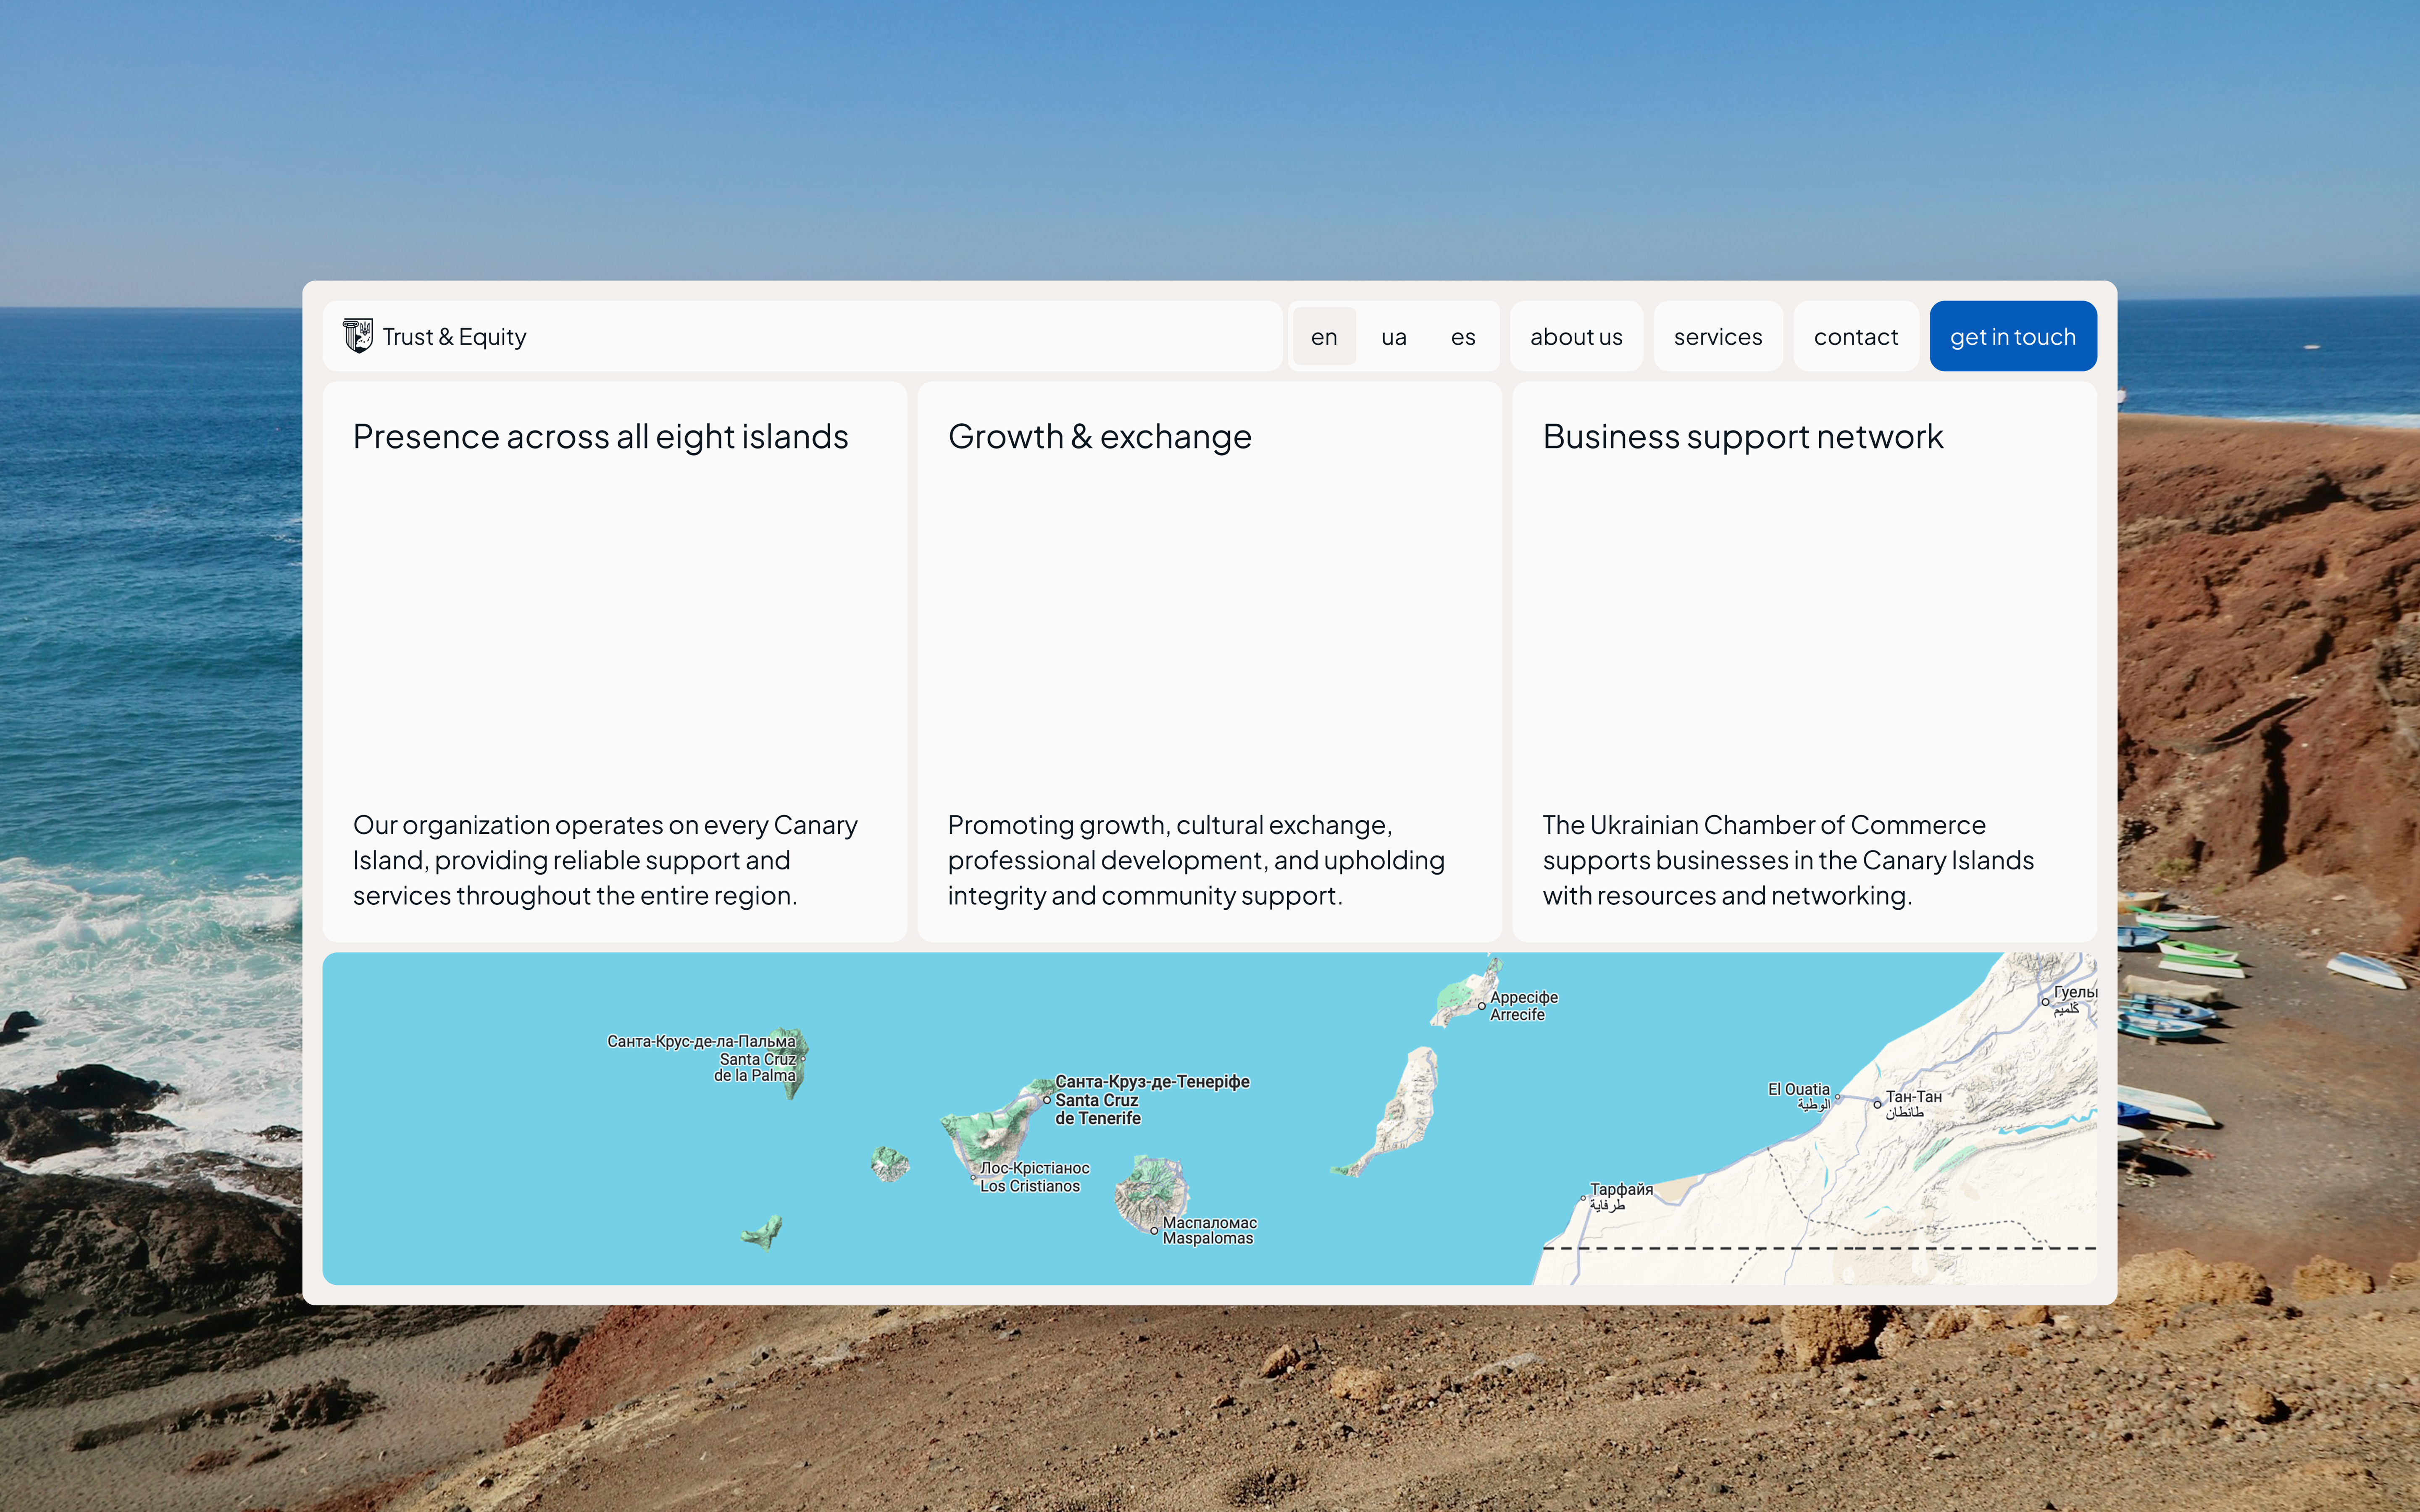This screenshot has height=1512, width=2420.
Task: Click the Trust & Equity shield logo
Action: pyautogui.click(x=357, y=336)
